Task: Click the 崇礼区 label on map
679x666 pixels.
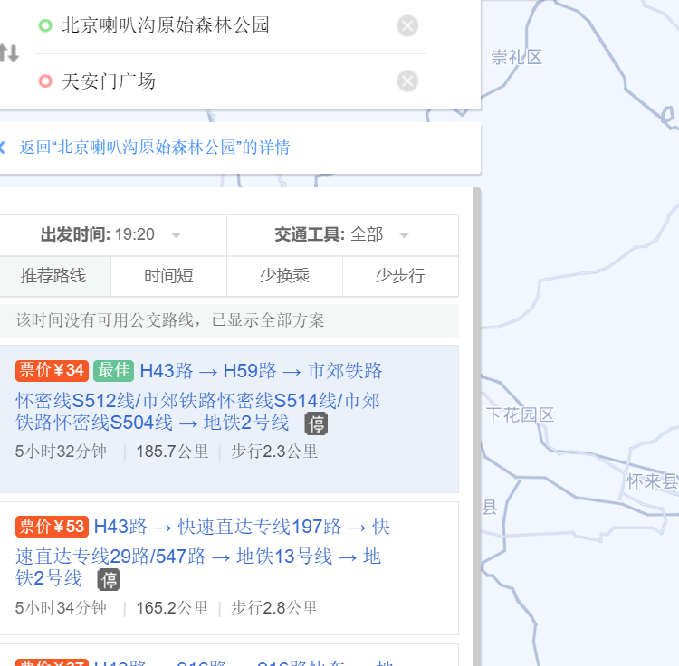Action: 516,58
